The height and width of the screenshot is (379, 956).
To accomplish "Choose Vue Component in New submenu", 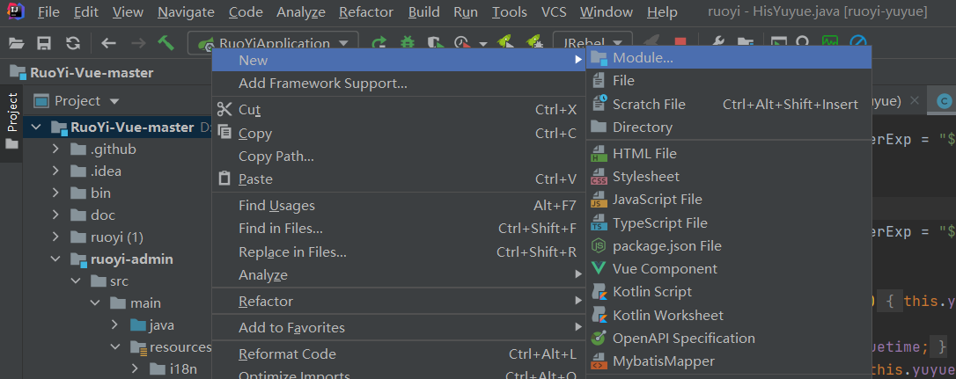I will tap(729, 269).
